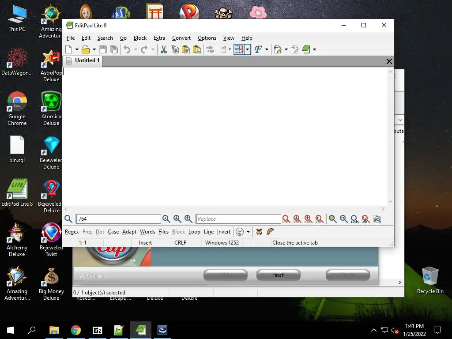Screen dimensions: 452x339
Task: Expand the green notepad dropdown arrow
Action: [x=314, y=49]
